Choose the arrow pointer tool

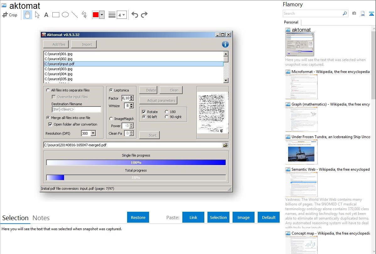pyautogui.click(x=37, y=15)
